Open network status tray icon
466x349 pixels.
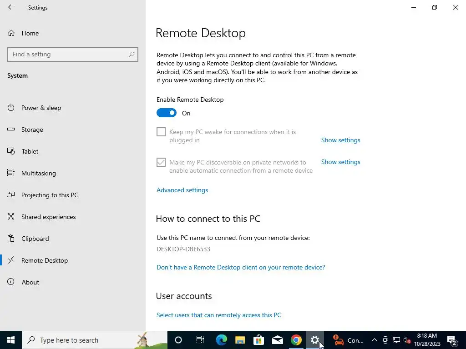pos(396,340)
